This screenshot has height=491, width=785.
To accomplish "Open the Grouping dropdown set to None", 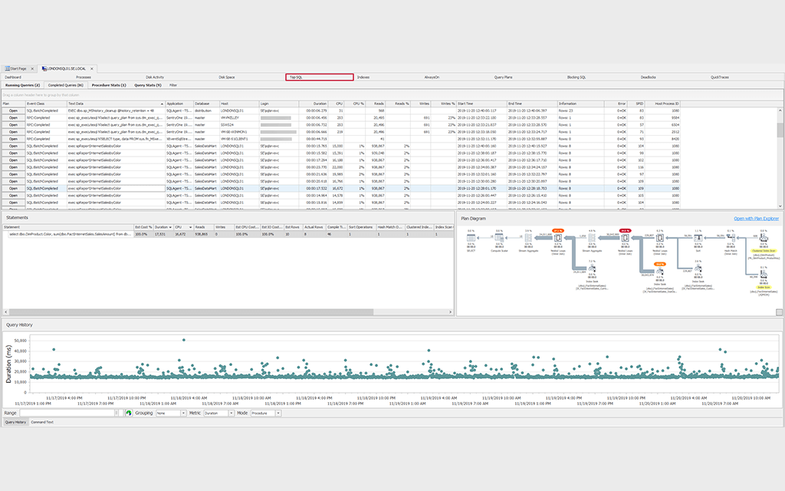I will click(x=171, y=412).
